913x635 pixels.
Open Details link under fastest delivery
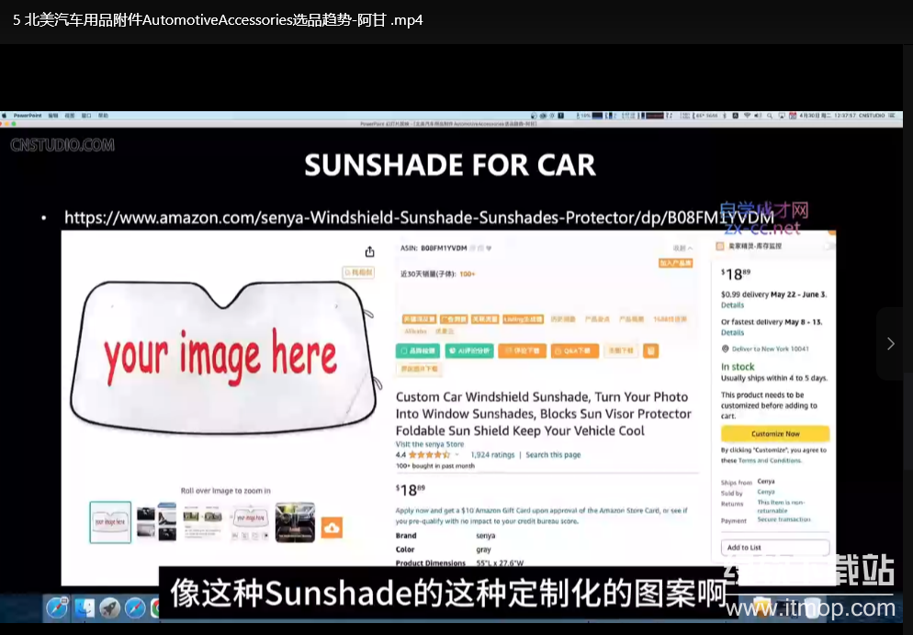pyautogui.click(x=732, y=333)
